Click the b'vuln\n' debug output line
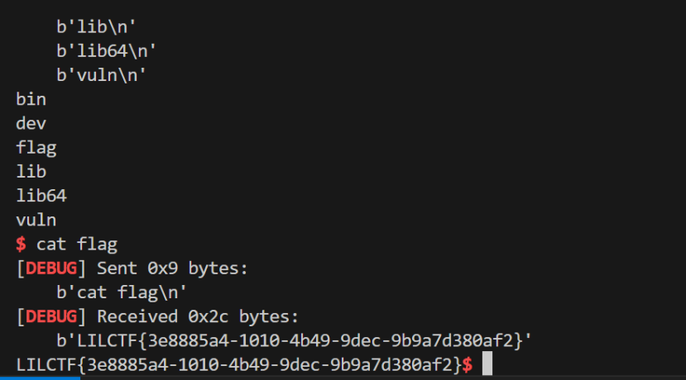The image size is (686, 380). pos(102,75)
